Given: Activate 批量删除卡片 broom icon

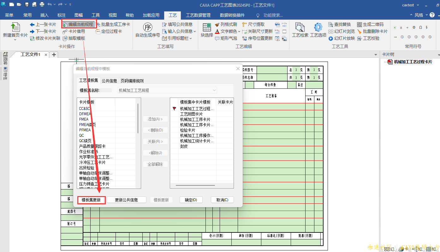Looking at the screenshot, I should click(x=360, y=31).
